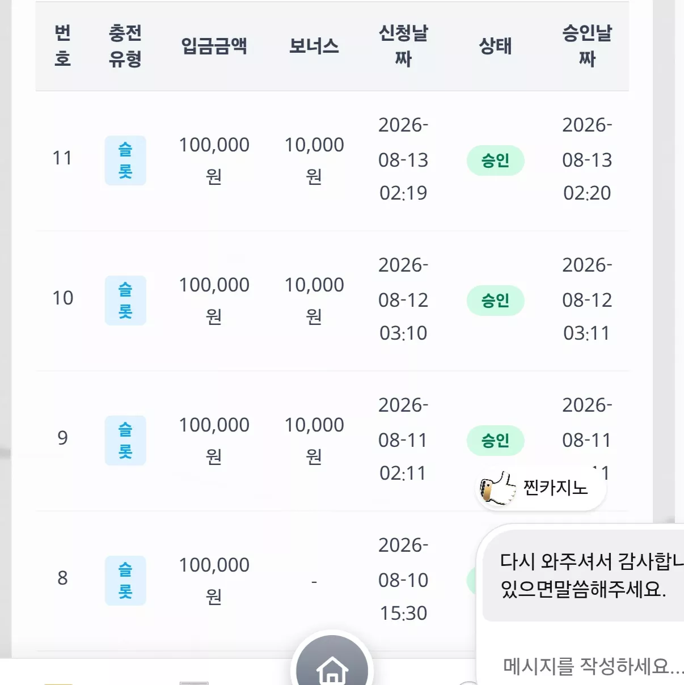Click the 입금금액 column header
The height and width of the screenshot is (685, 684).
214,46
